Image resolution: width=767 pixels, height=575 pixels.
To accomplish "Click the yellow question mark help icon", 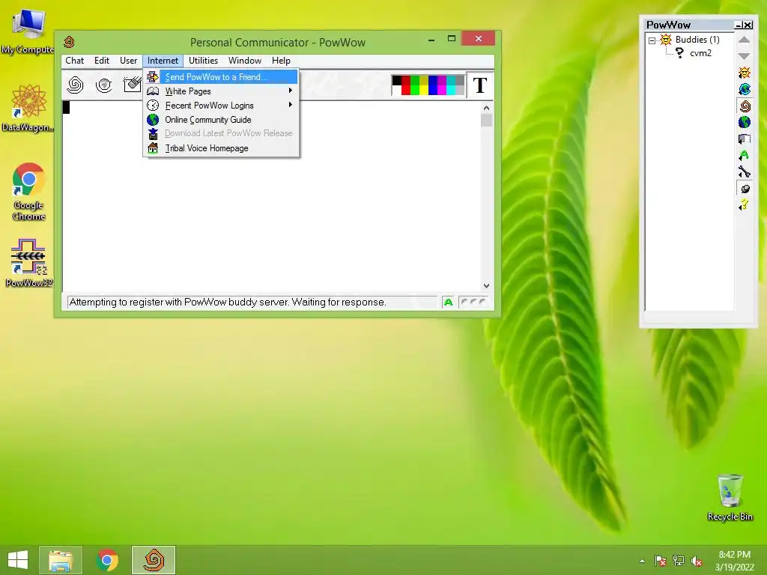I will click(x=744, y=205).
